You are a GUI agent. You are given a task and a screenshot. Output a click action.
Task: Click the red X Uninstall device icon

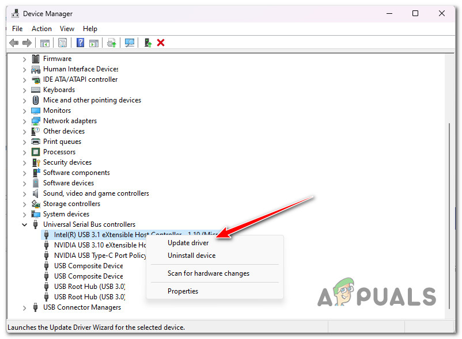click(161, 43)
